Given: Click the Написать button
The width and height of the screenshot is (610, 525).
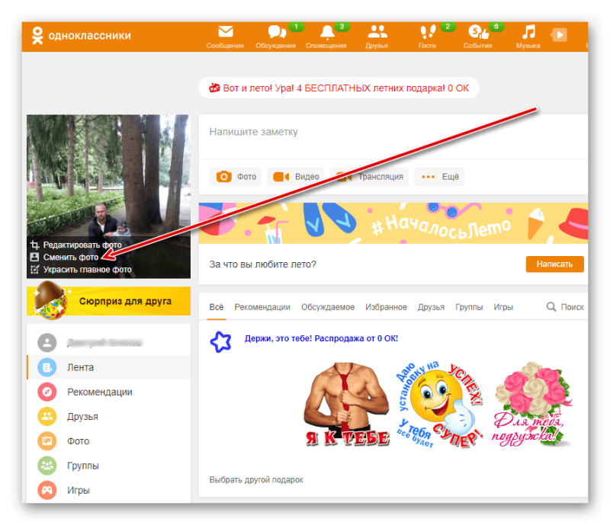Looking at the screenshot, I should pos(555,264).
